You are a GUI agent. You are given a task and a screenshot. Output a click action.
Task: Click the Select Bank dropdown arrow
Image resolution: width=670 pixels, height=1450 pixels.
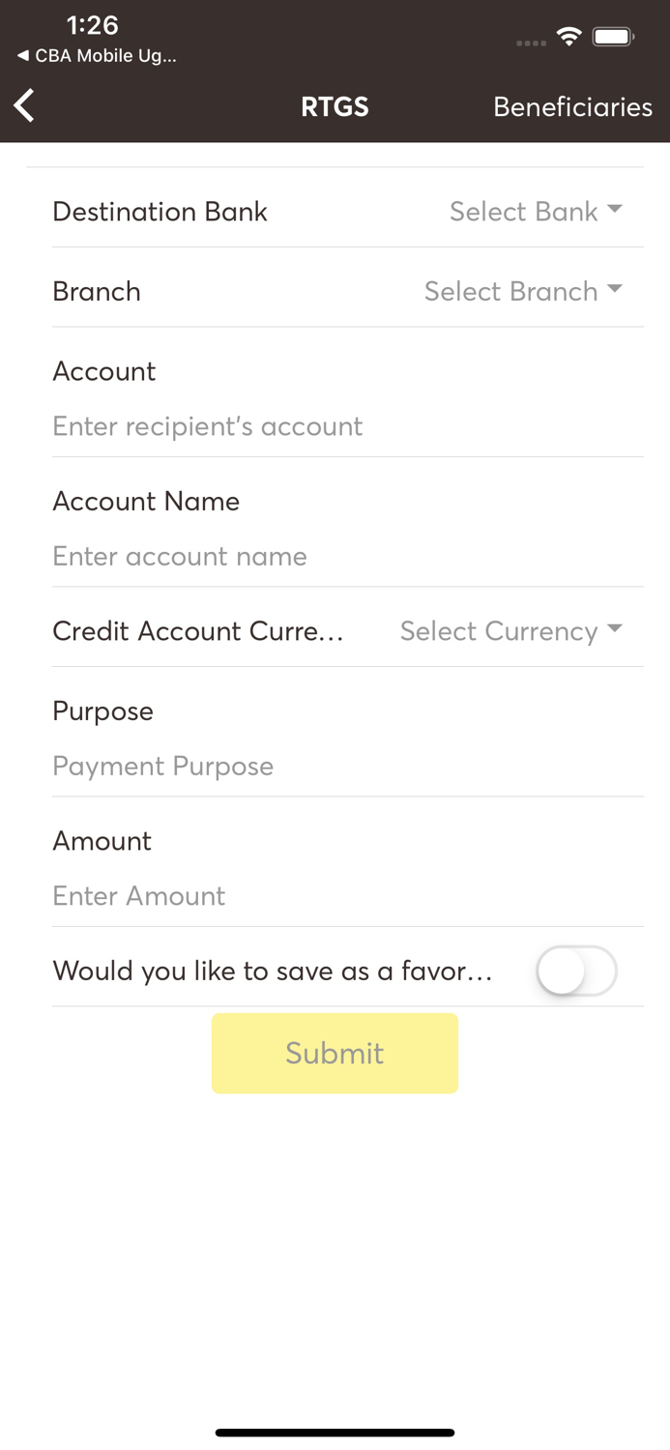(615, 210)
